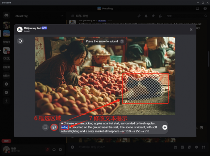Screen dimensions: 210x156
Task: Click the undo button in Inpaint editor
Action: [x=20, y=41]
